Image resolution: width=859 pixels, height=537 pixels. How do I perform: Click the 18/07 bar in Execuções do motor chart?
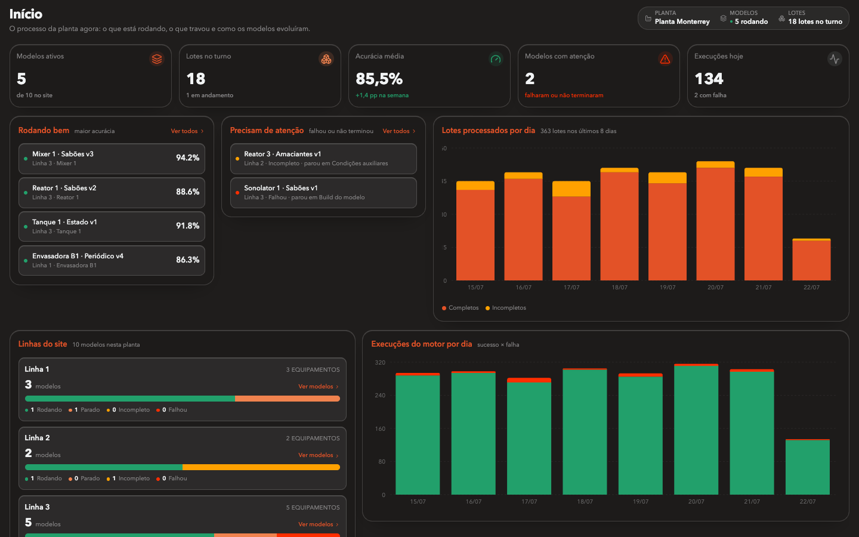coord(585,431)
